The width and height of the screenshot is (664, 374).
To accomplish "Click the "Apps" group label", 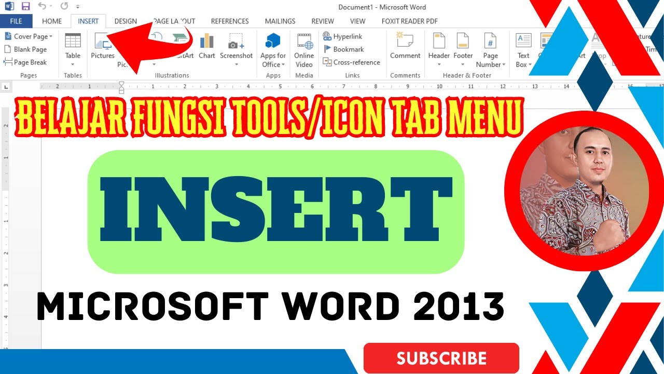I will click(x=273, y=75).
